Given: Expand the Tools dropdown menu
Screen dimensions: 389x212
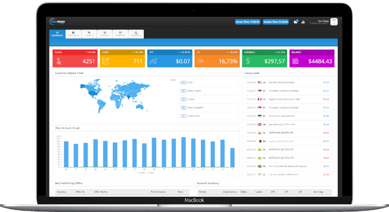Looking at the screenshot, I should [x=89, y=34].
